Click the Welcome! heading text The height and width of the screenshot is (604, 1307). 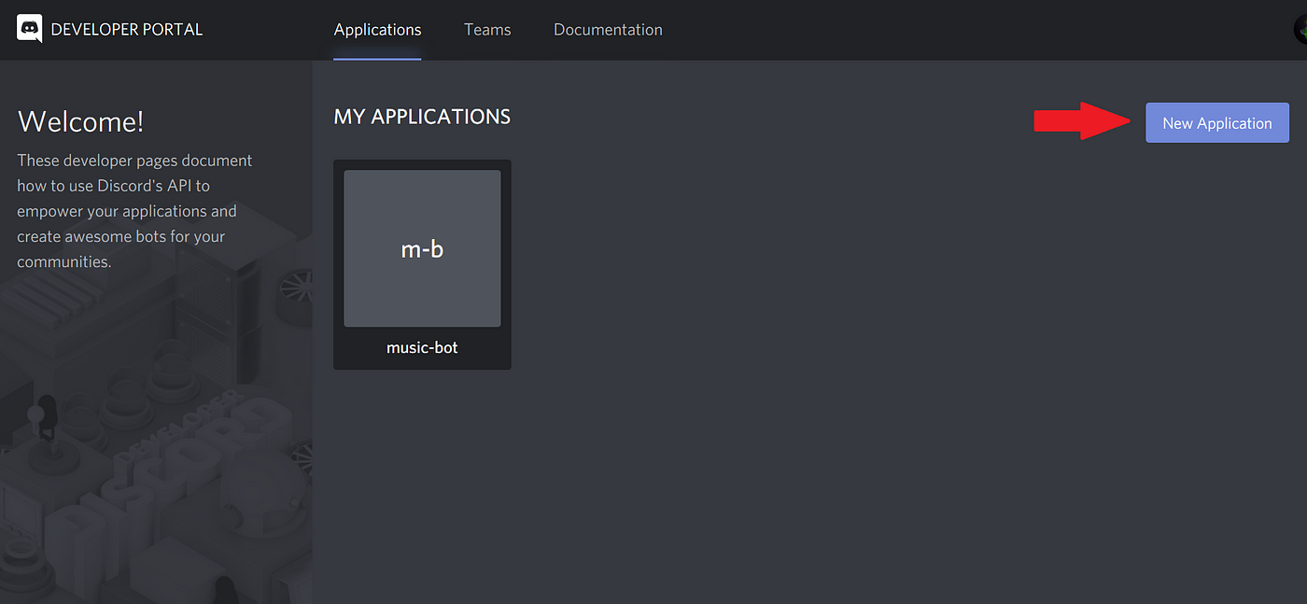point(81,121)
